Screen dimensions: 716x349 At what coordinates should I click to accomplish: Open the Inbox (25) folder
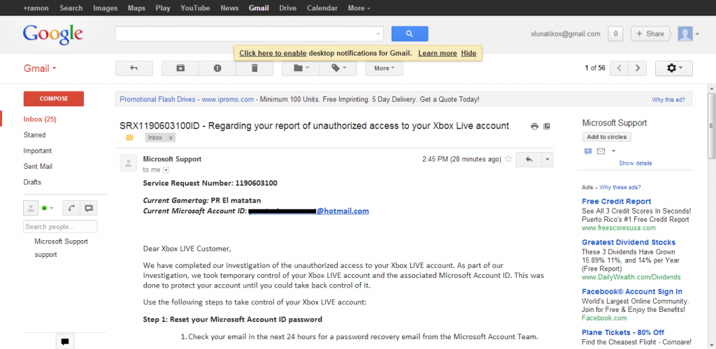(x=40, y=119)
